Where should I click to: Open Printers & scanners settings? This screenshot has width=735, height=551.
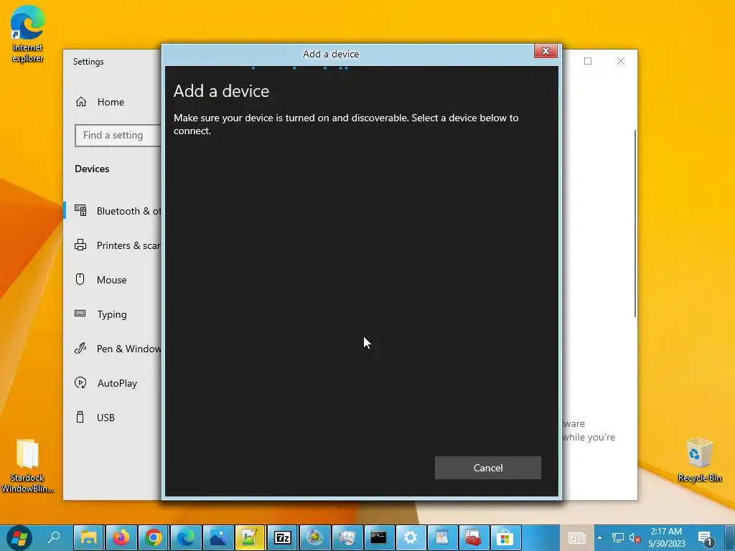(x=113, y=245)
